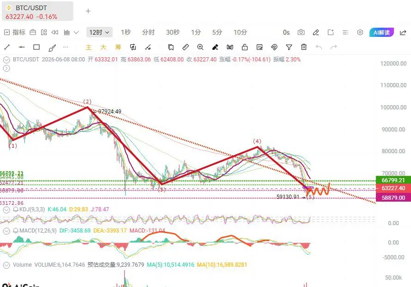Click the zoom-in magnifier tool
Viewport: 411px width, 287px height.
pyautogui.click(x=200, y=47)
